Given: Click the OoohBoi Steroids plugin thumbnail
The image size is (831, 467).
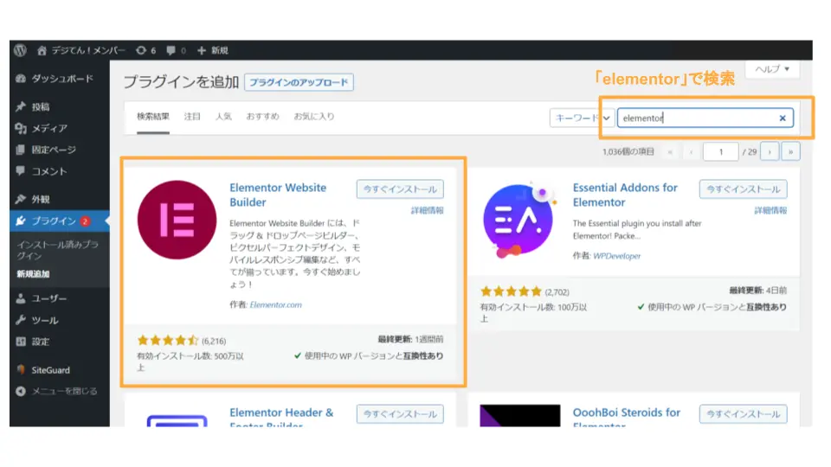Looking at the screenshot, I should point(520,416).
